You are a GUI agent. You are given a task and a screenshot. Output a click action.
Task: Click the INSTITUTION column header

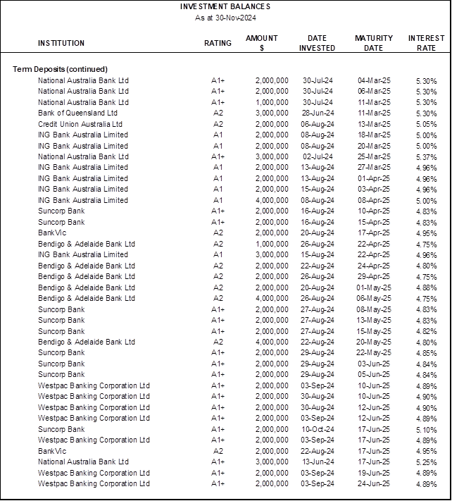(x=61, y=43)
